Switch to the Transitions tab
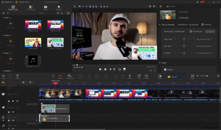The image size is (221, 130). click(31, 7)
